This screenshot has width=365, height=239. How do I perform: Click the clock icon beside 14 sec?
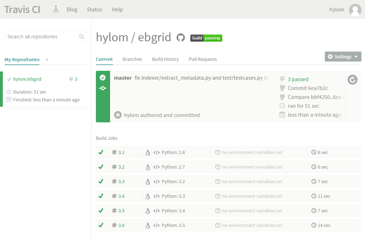[x=314, y=225]
